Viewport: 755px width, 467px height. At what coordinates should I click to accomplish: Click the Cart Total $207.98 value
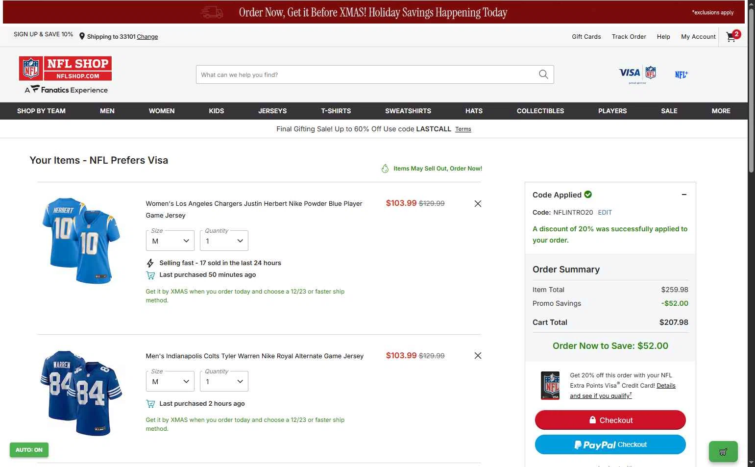pyautogui.click(x=674, y=322)
